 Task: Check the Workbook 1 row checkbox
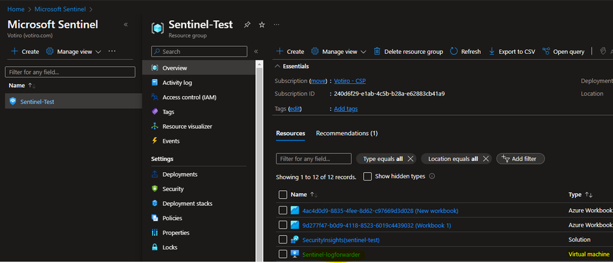coord(282,225)
